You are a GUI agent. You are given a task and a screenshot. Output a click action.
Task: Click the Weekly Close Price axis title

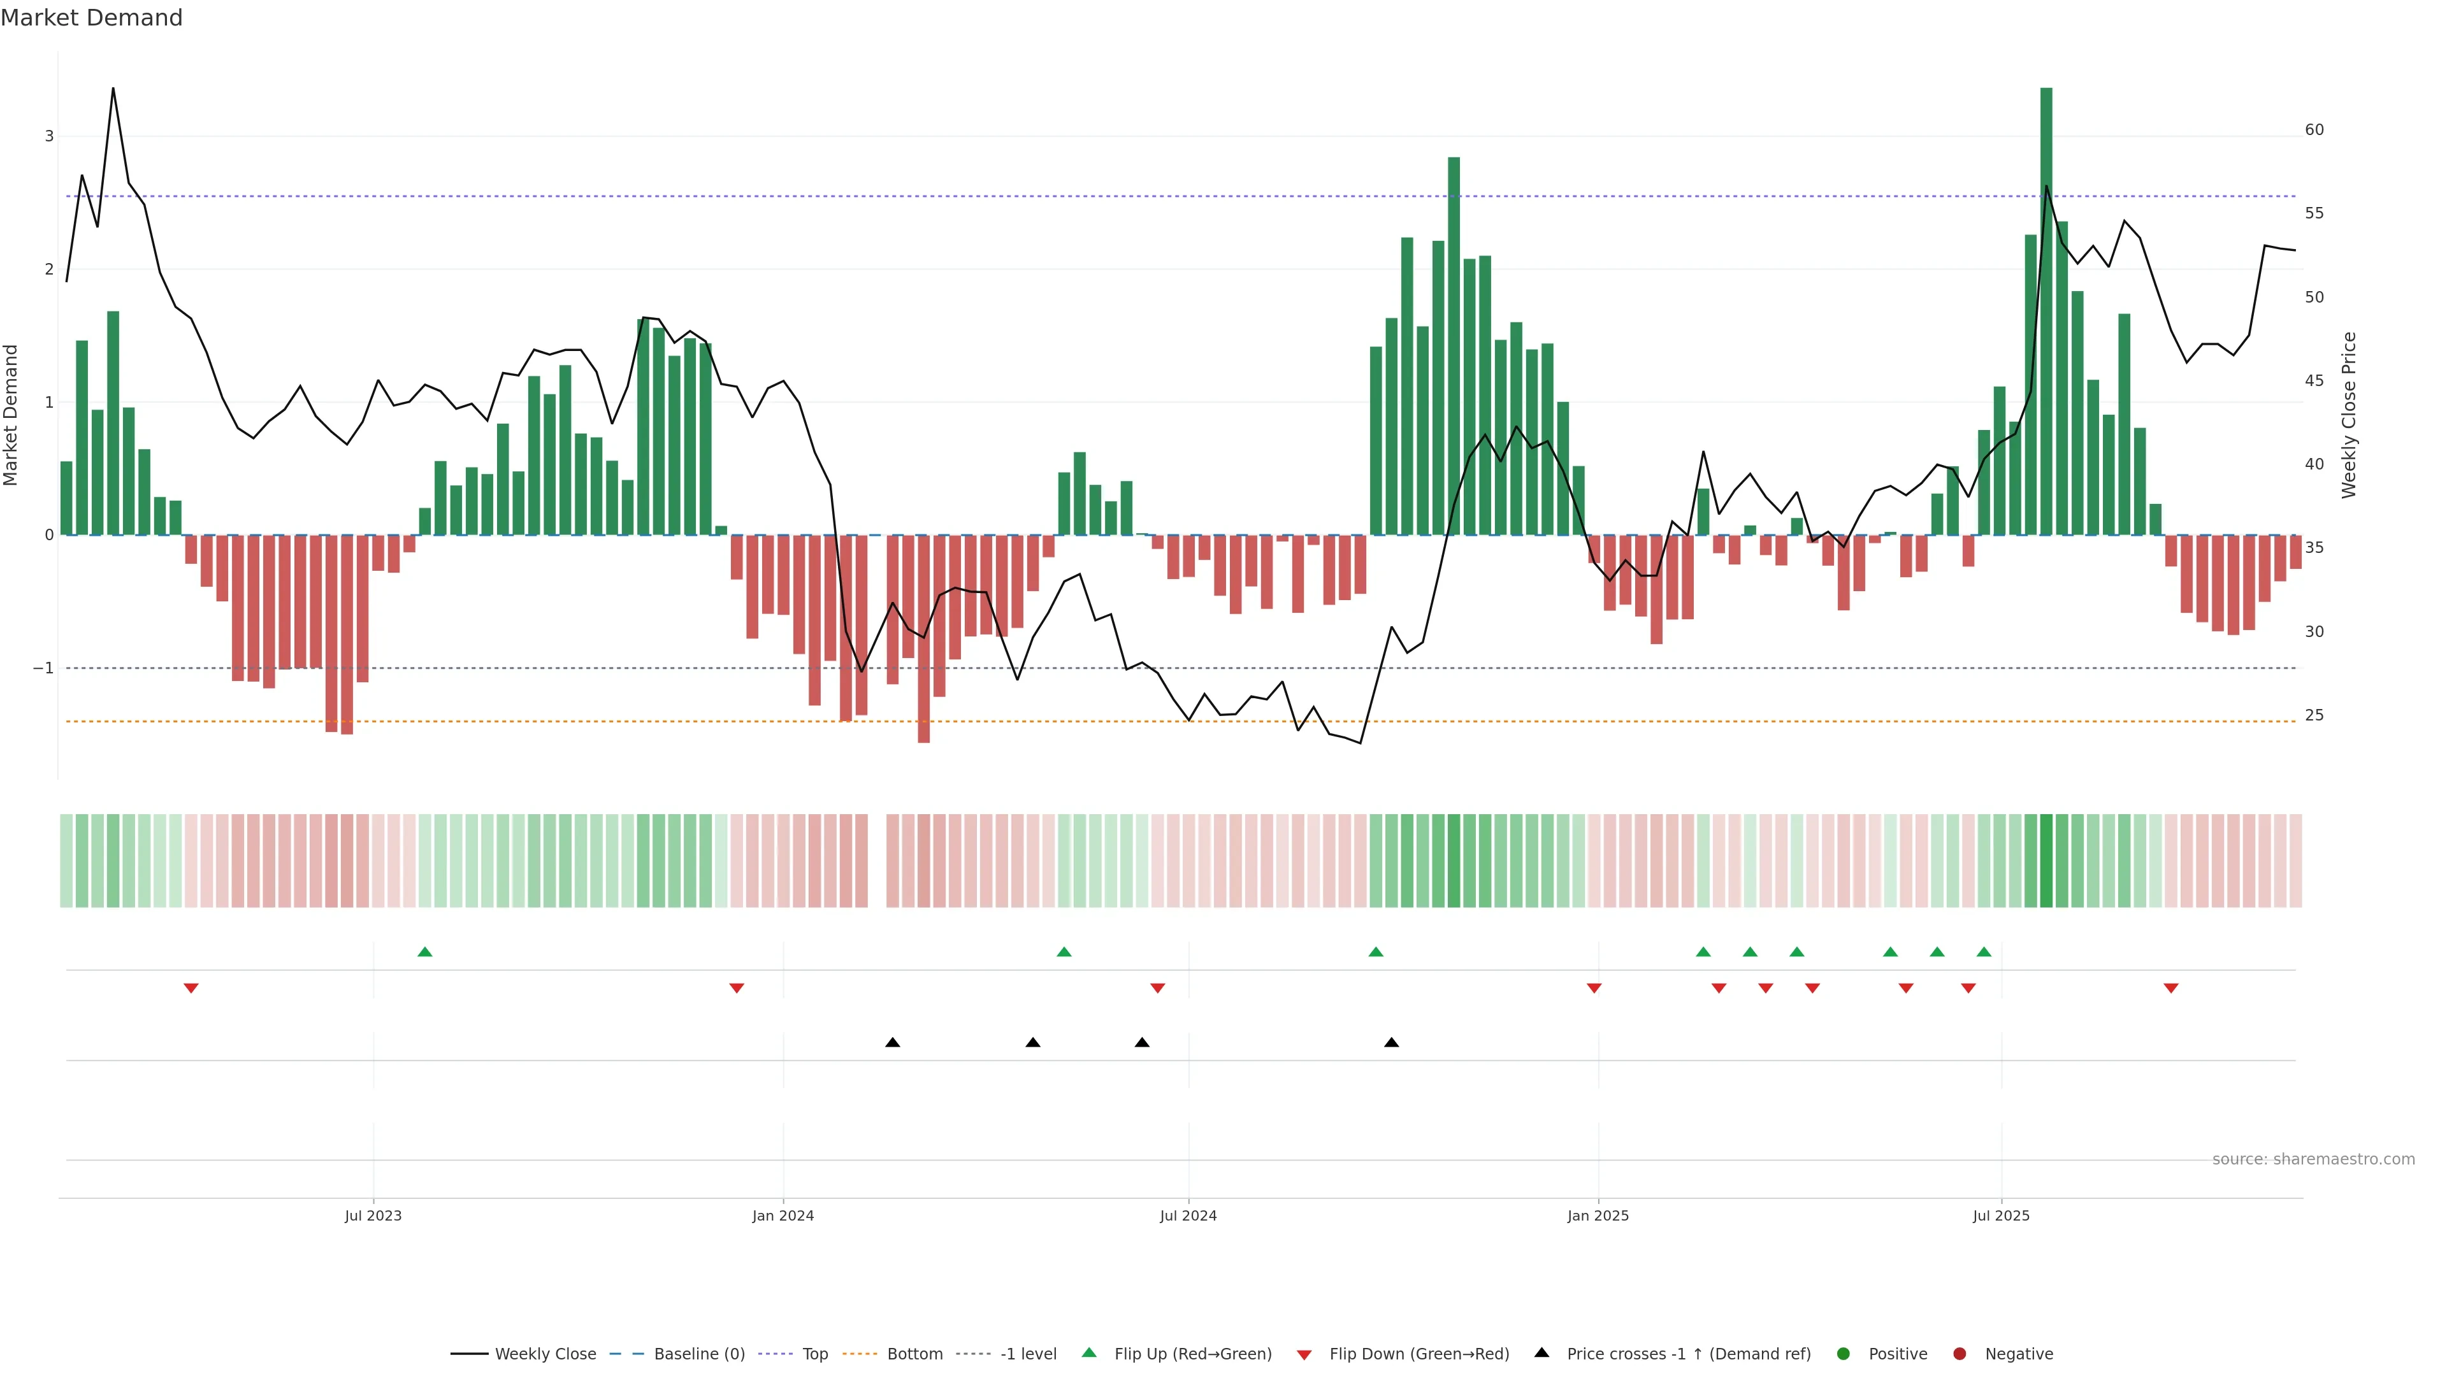tap(2348, 415)
